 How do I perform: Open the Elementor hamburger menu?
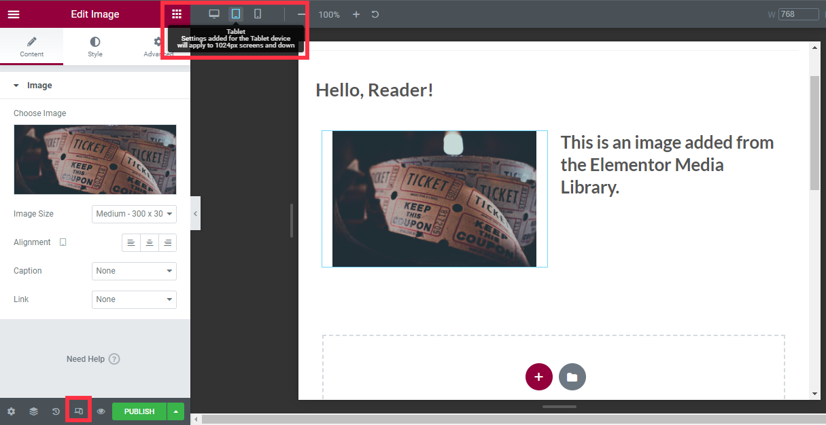pyautogui.click(x=14, y=14)
